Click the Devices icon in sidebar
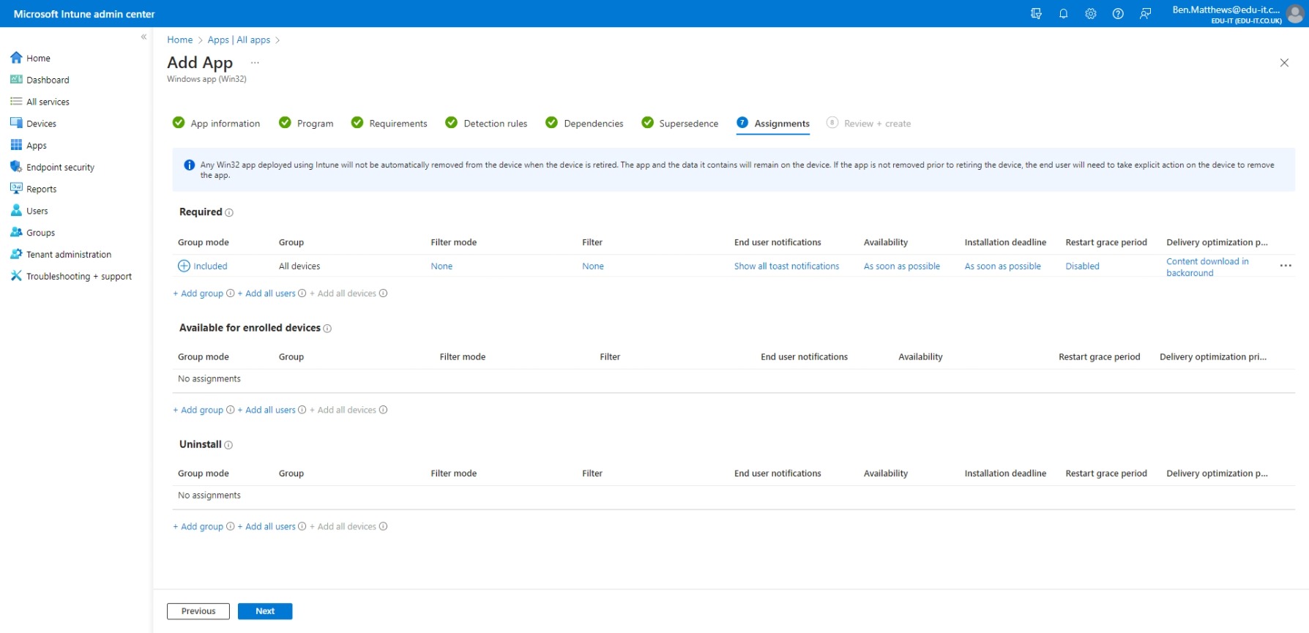Viewport: 1309px width, 633px height. coord(16,124)
